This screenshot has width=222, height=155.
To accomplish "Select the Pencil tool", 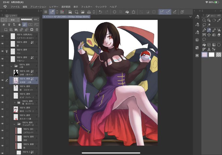I will pos(204,30).
